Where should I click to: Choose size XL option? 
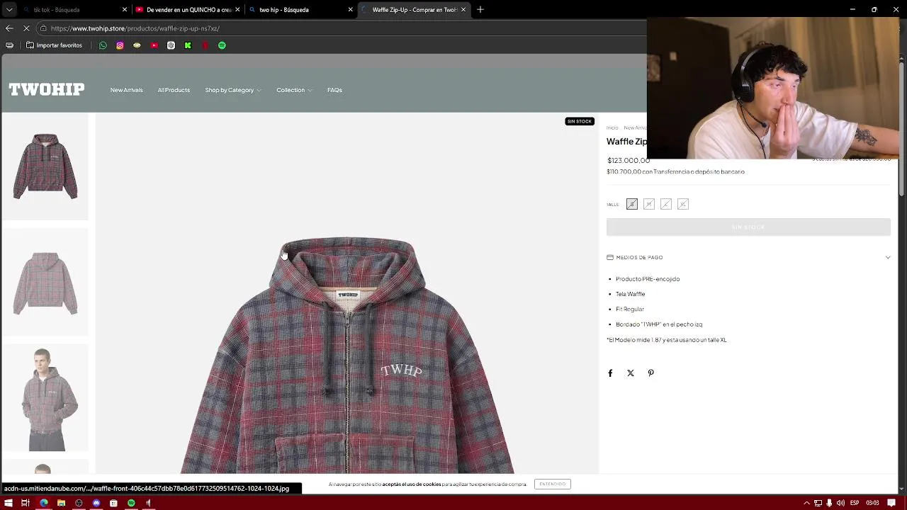coord(683,204)
